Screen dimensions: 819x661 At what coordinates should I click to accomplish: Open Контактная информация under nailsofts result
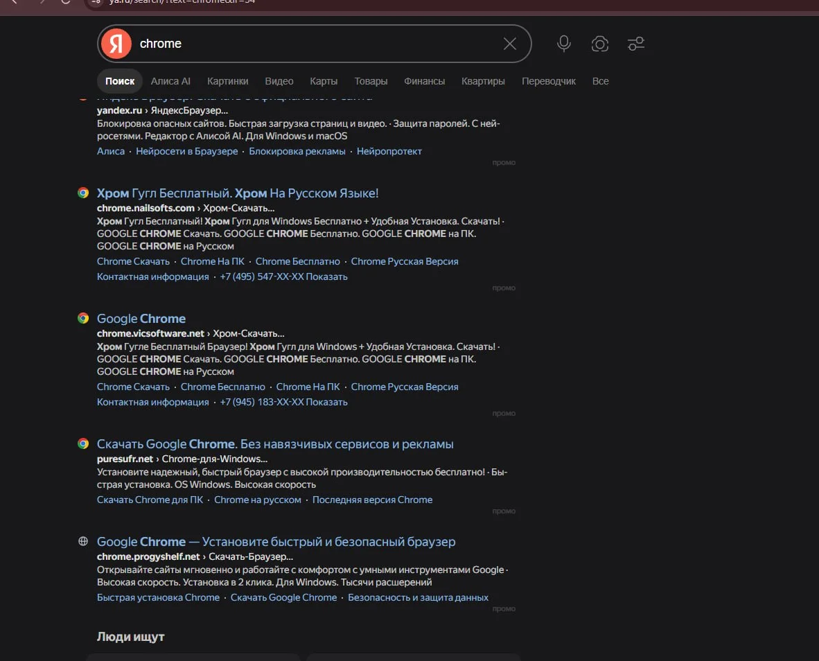[152, 276]
